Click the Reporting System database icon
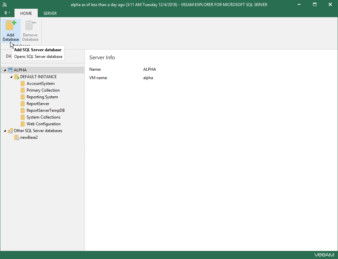Screen dimensions: 338x259 [x=23, y=97]
